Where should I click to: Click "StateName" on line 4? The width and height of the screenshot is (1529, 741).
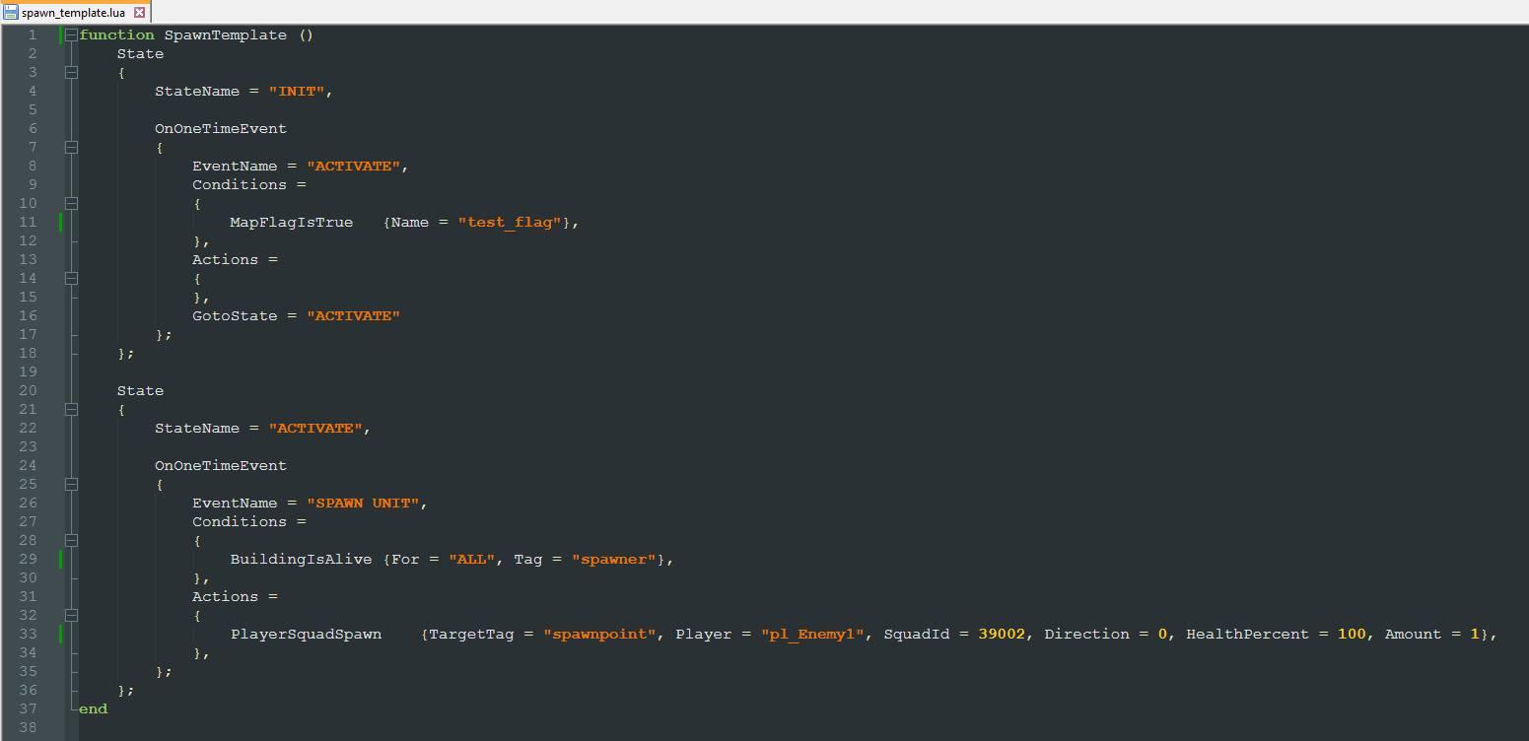point(197,91)
